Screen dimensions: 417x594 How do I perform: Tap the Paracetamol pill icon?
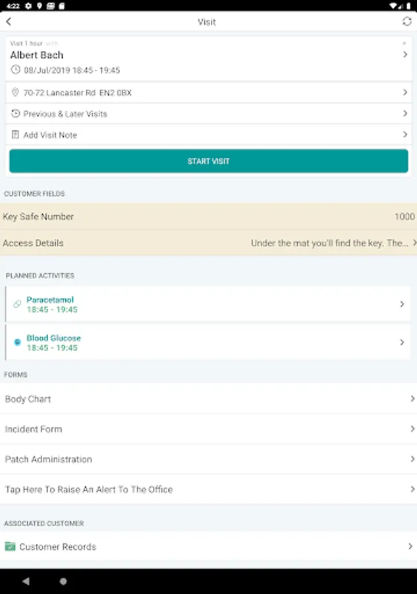[x=18, y=304]
